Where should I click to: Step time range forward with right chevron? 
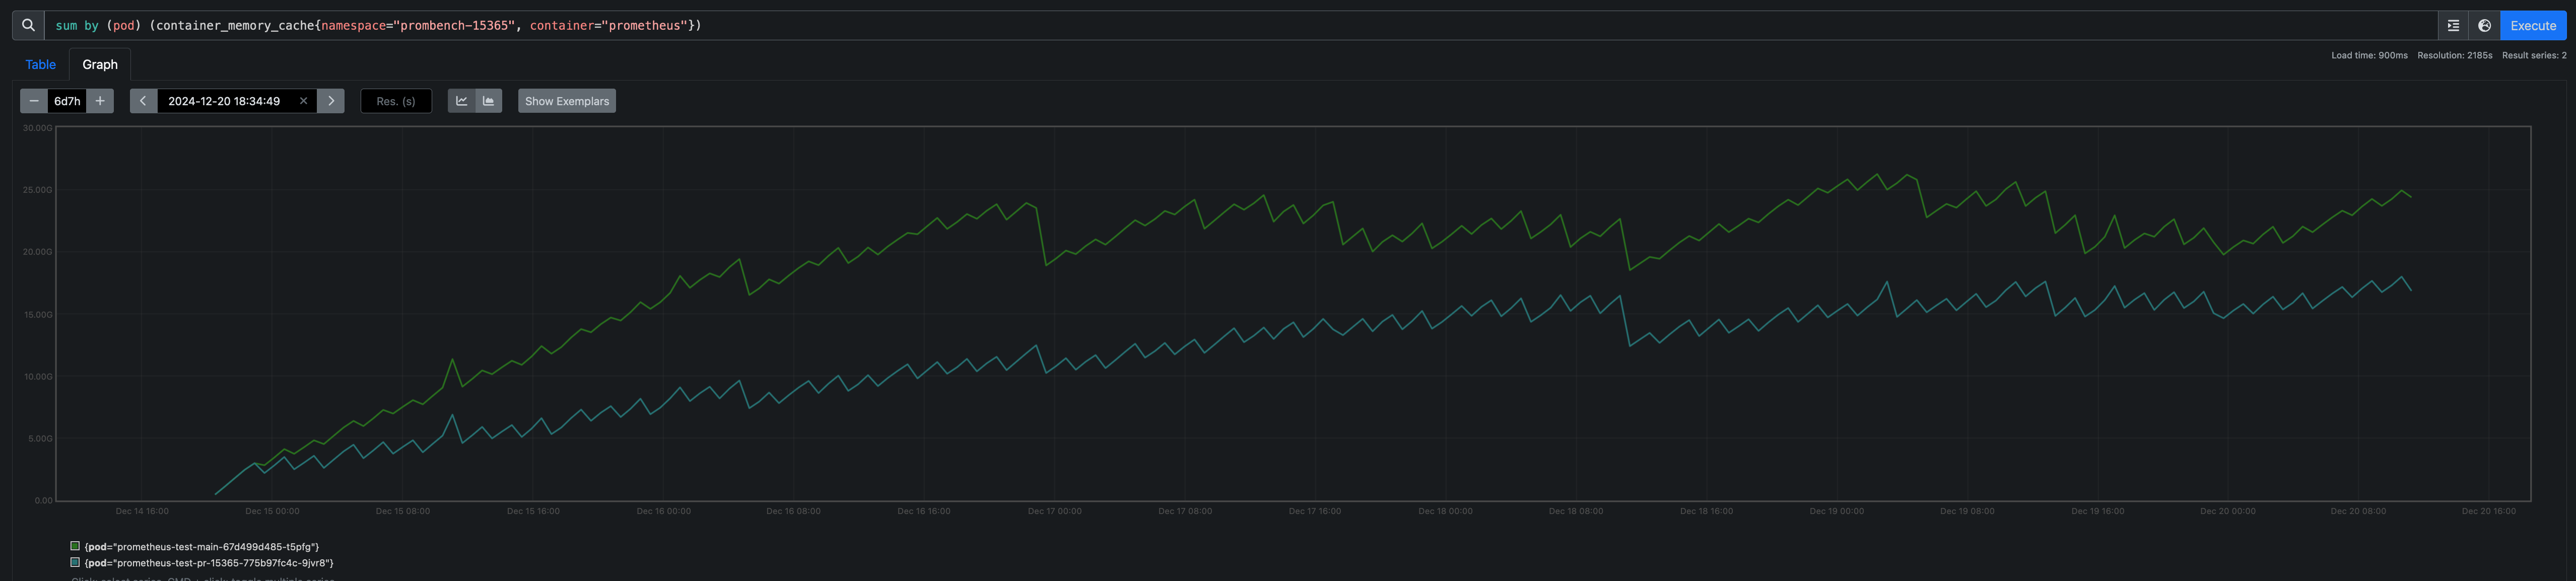330,100
